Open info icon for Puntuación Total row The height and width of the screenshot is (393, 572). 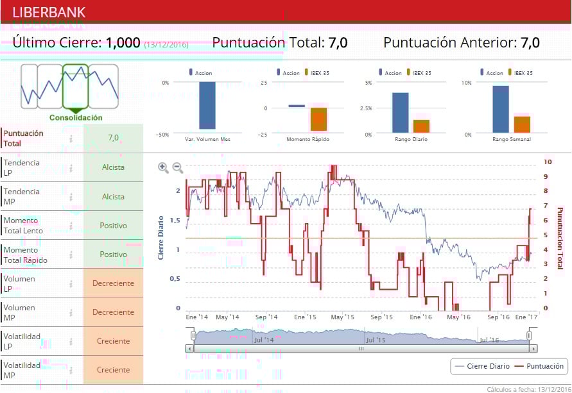click(71, 138)
